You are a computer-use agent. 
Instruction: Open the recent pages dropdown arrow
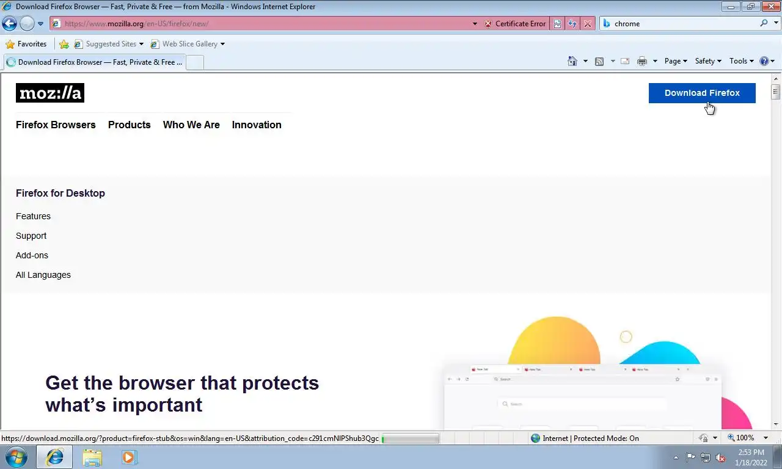click(x=40, y=24)
